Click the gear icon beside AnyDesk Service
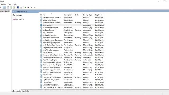The image size is (169, 95). coord(41,30)
